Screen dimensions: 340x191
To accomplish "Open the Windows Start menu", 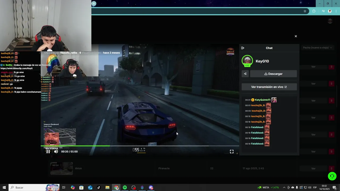I will click(x=4, y=188).
